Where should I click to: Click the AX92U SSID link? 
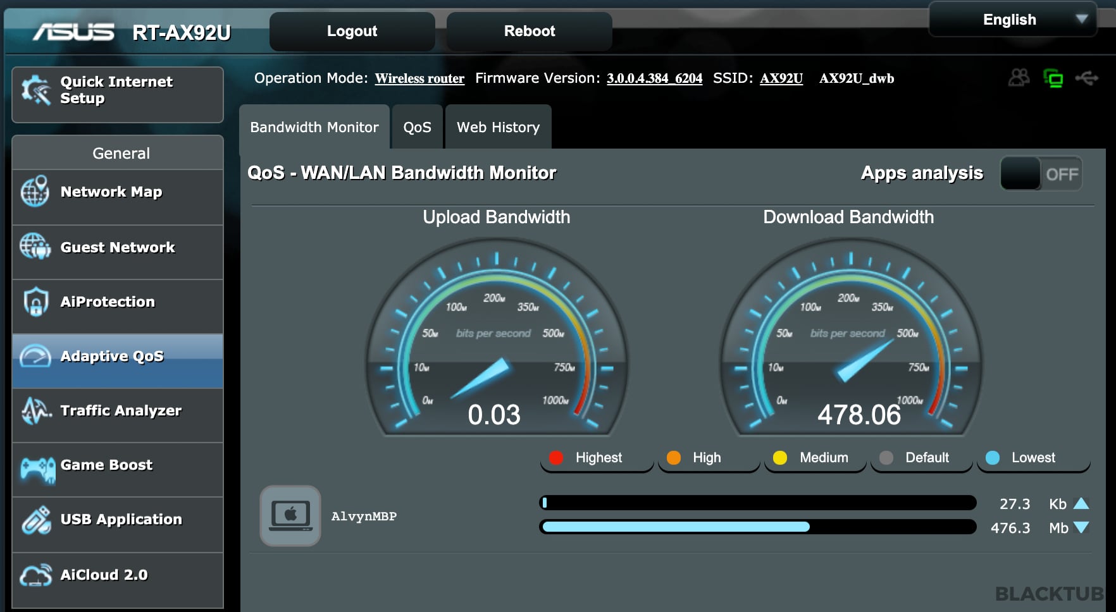pyautogui.click(x=781, y=78)
